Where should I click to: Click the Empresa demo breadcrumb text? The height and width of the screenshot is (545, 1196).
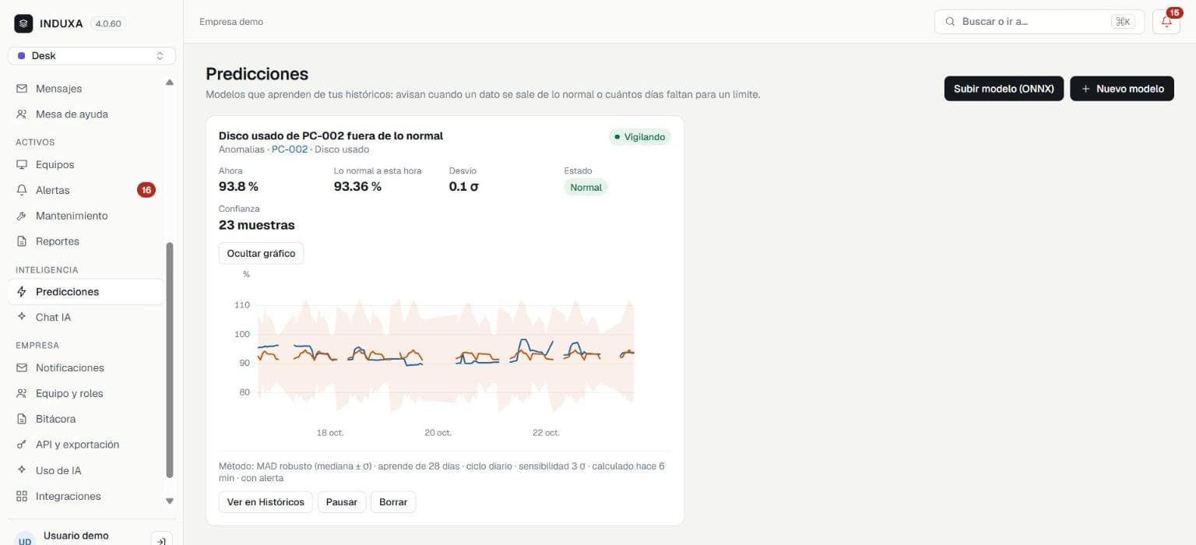(231, 22)
